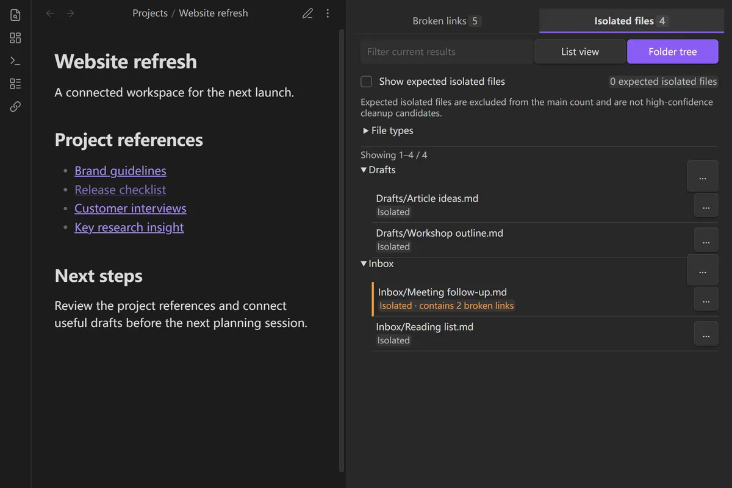Screen dimensions: 732x488
Task: Open the file search sidebar icon
Action: pyautogui.click(x=15, y=15)
